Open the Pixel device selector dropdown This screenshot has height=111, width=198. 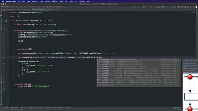(x=148, y=7)
